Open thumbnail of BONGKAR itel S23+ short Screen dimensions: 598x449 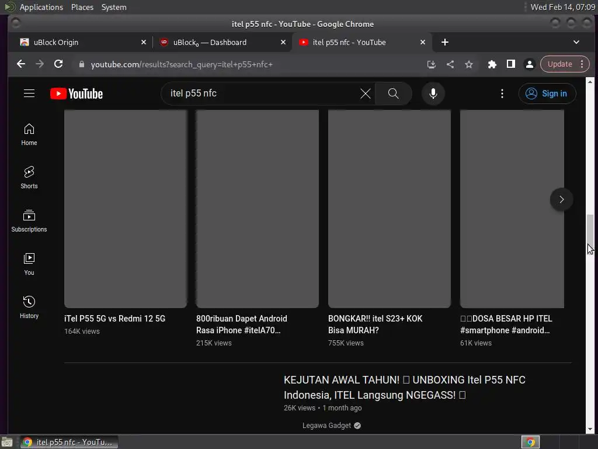390,209
